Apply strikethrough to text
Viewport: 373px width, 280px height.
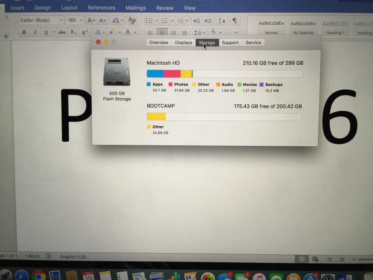click(x=62, y=32)
